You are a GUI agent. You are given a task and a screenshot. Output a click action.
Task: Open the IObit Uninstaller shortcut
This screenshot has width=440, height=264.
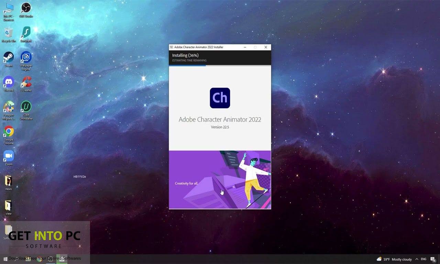coord(26,110)
